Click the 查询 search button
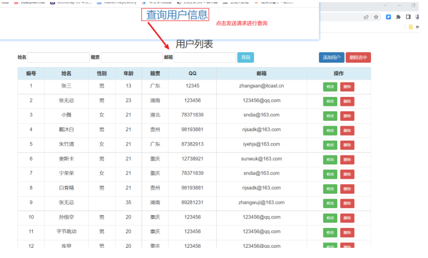Viewport: 428px width, 258px height. point(245,57)
